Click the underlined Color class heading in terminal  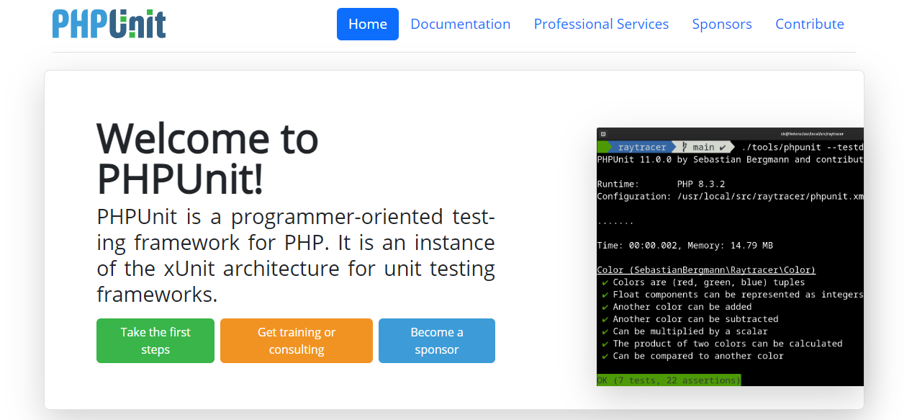tap(706, 270)
